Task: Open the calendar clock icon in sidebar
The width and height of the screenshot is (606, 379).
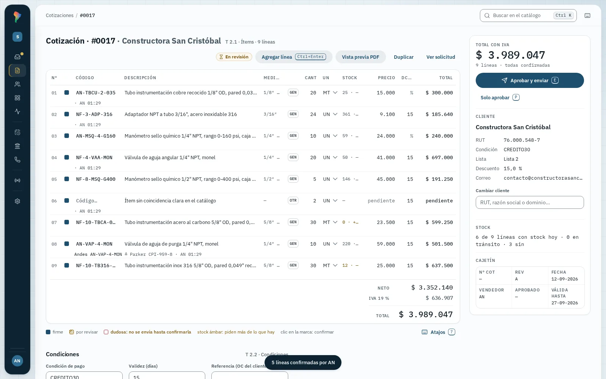Action: pyautogui.click(x=17, y=132)
